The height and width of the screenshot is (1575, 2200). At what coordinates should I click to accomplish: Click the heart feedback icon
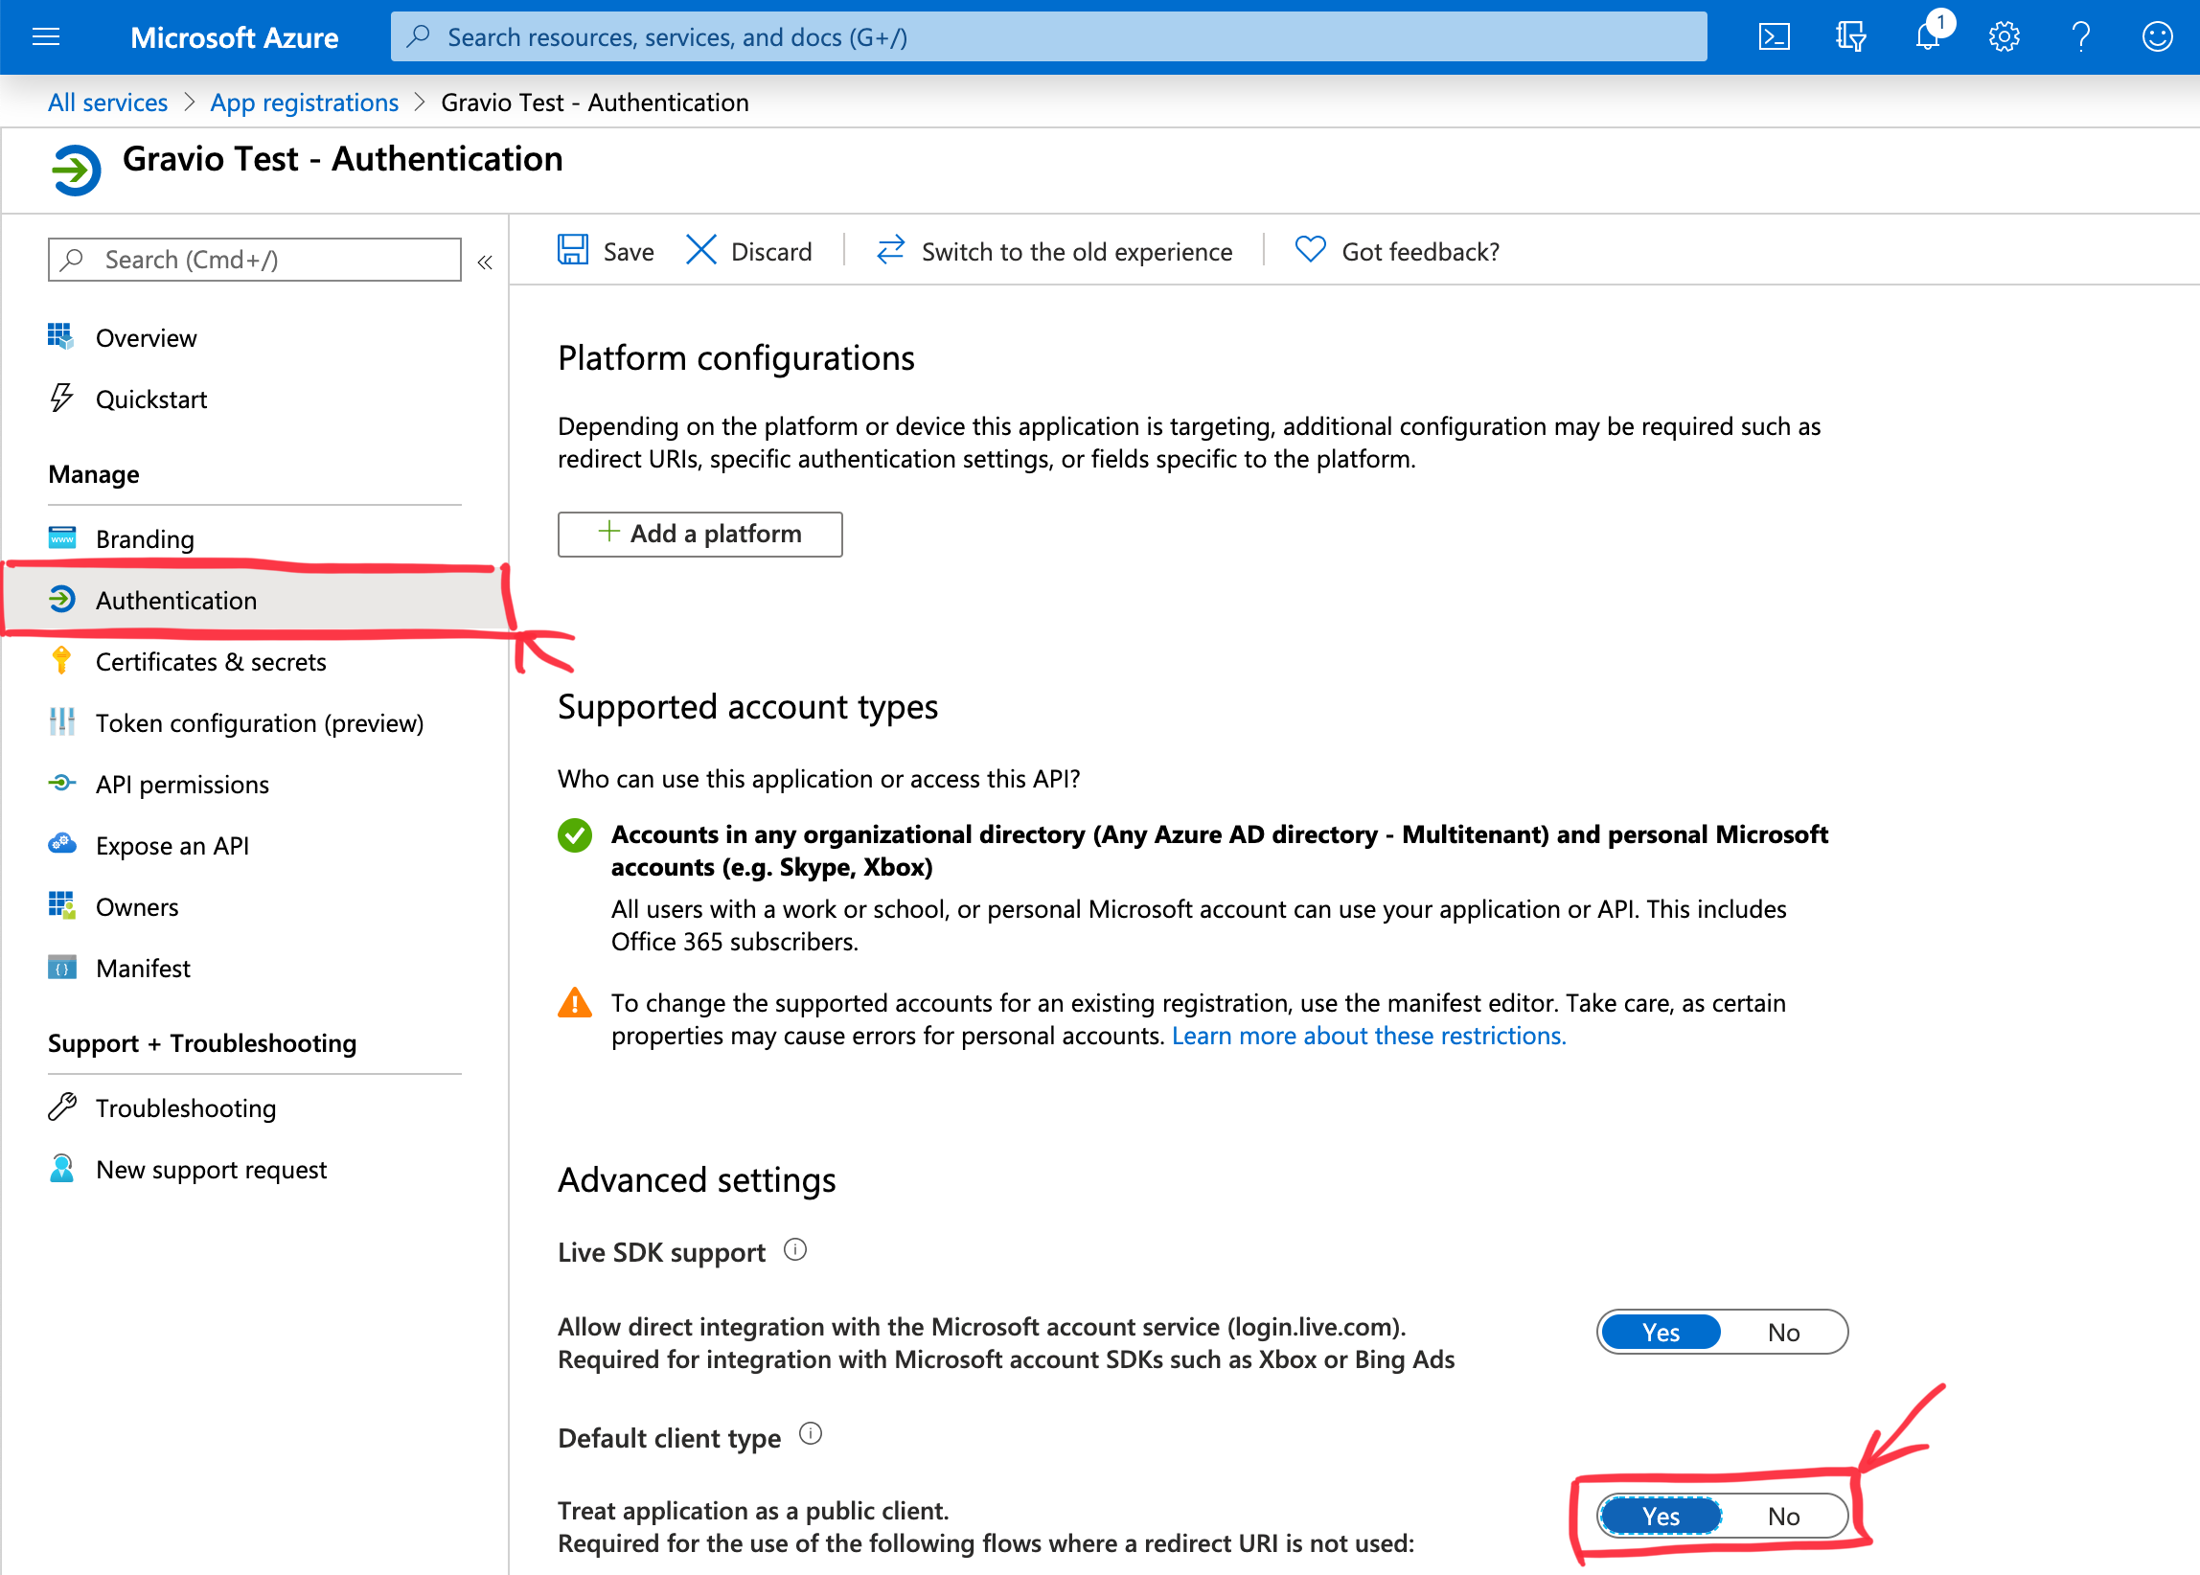click(x=1310, y=249)
